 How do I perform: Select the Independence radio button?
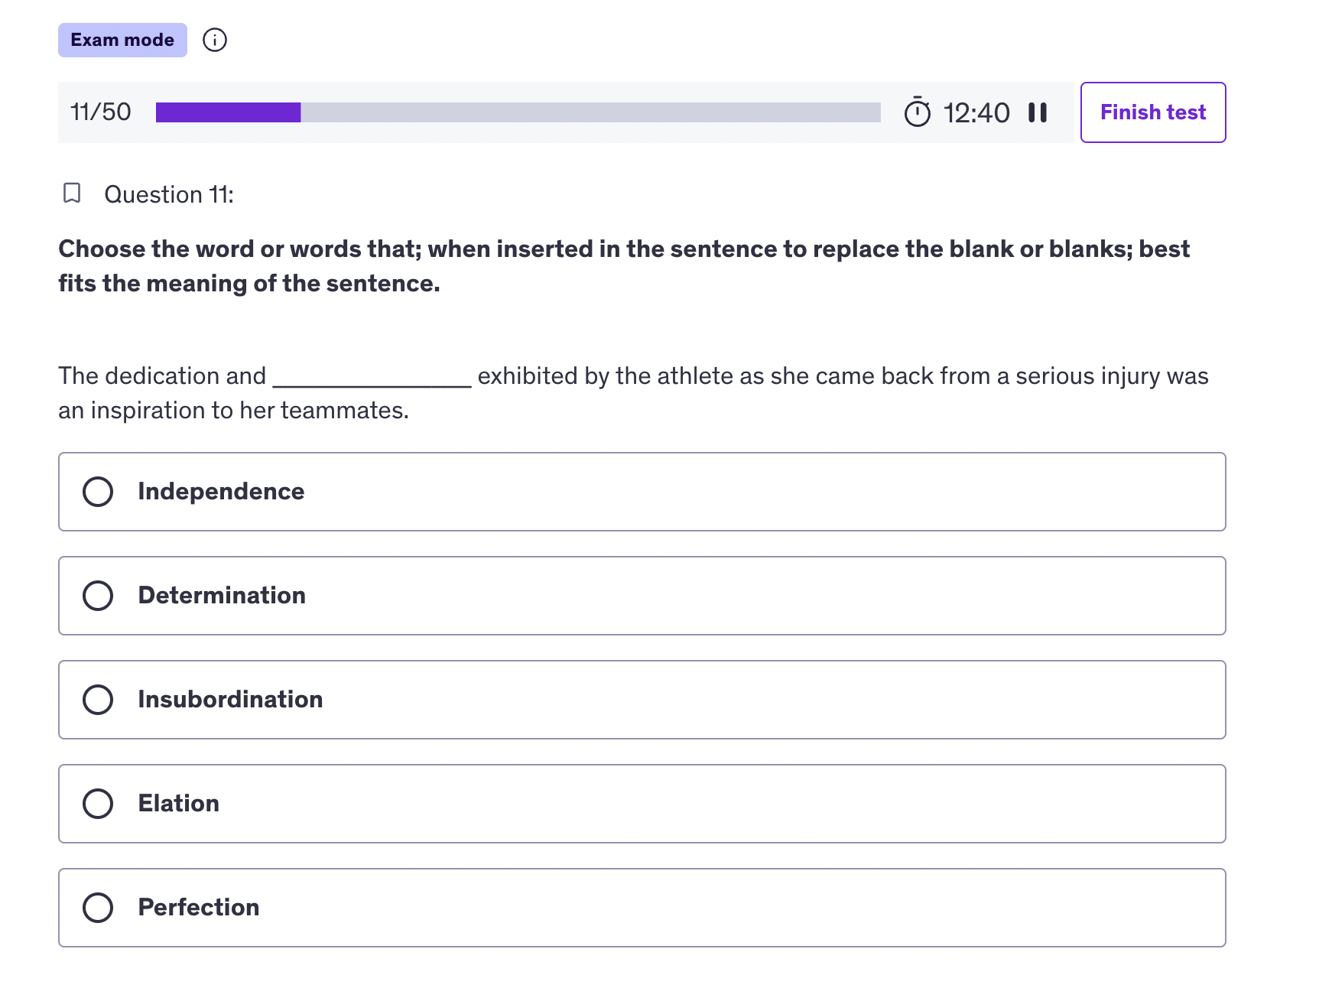click(98, 492)
